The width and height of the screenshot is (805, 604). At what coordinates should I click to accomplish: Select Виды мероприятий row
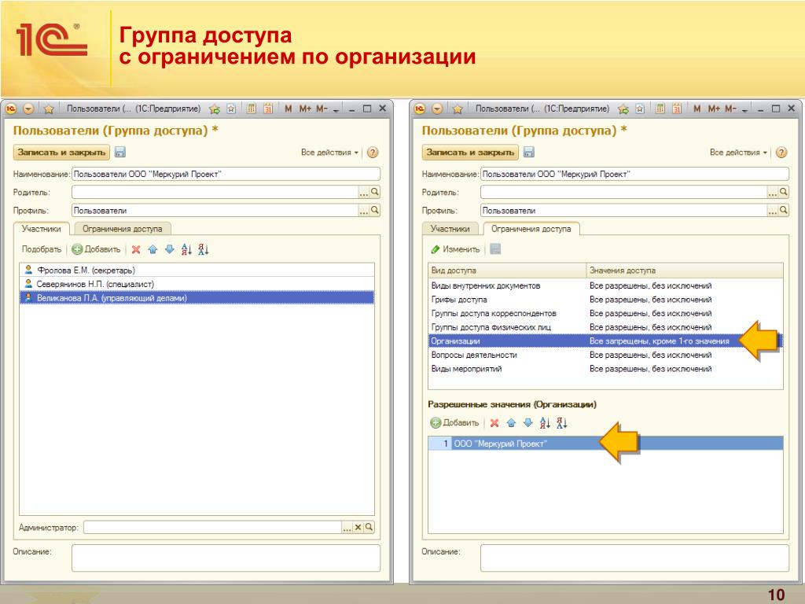click(605, 369)
